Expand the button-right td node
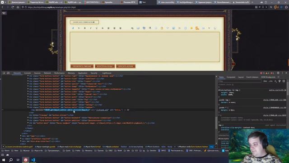 [x=28, y=76]
